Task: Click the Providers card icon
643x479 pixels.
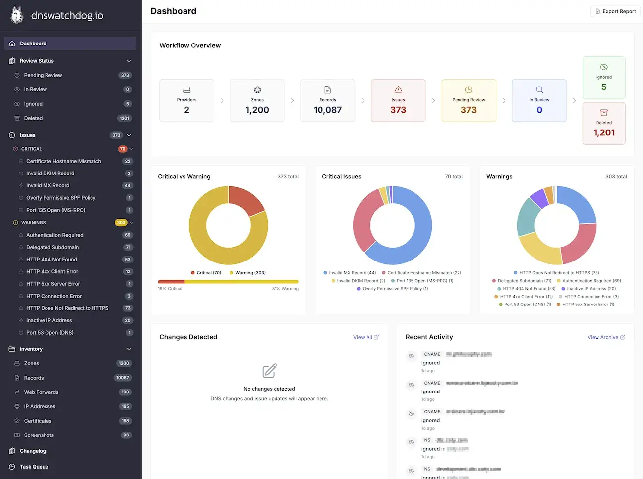Action: pos(186,90)
